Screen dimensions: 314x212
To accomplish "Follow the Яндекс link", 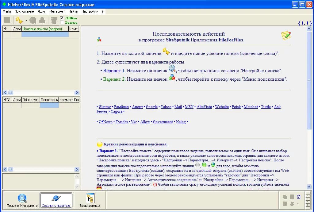I will 105,107.
